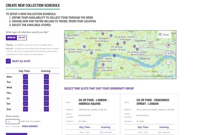Click America Square phone number 02074 810799
This screenshot has width=220, height=135.
pos(85,115)
